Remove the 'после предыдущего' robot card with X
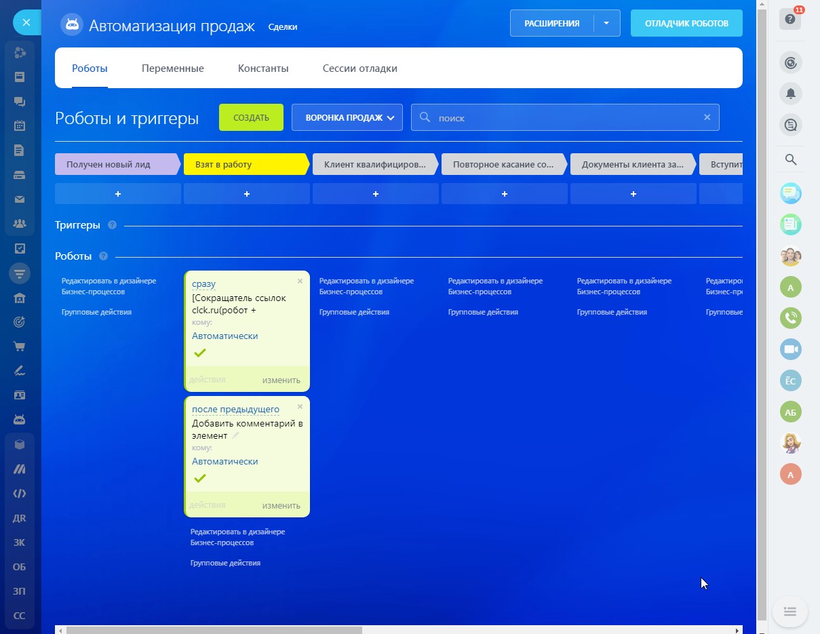 click(300, 406)
